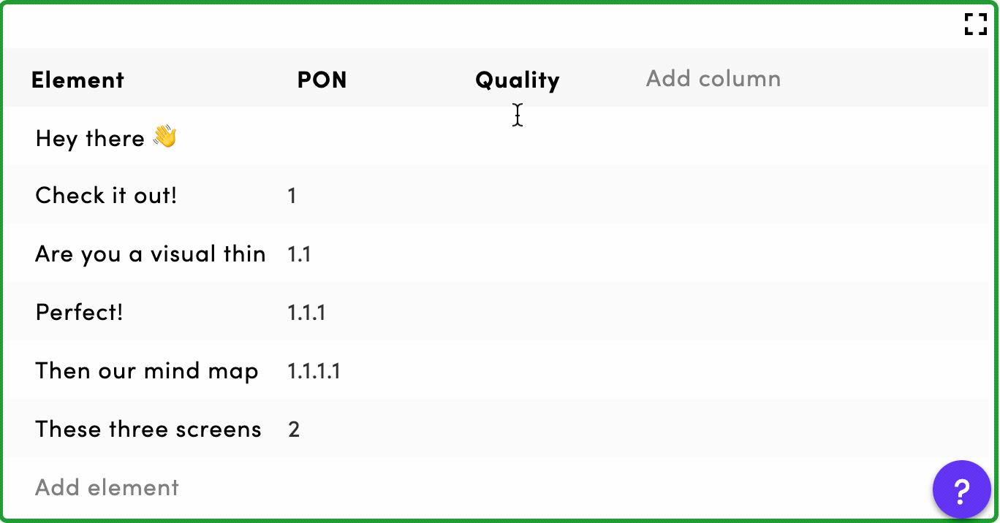Click the Add element field
Screen dimensions: 1000x523
[x=107, y=487]
